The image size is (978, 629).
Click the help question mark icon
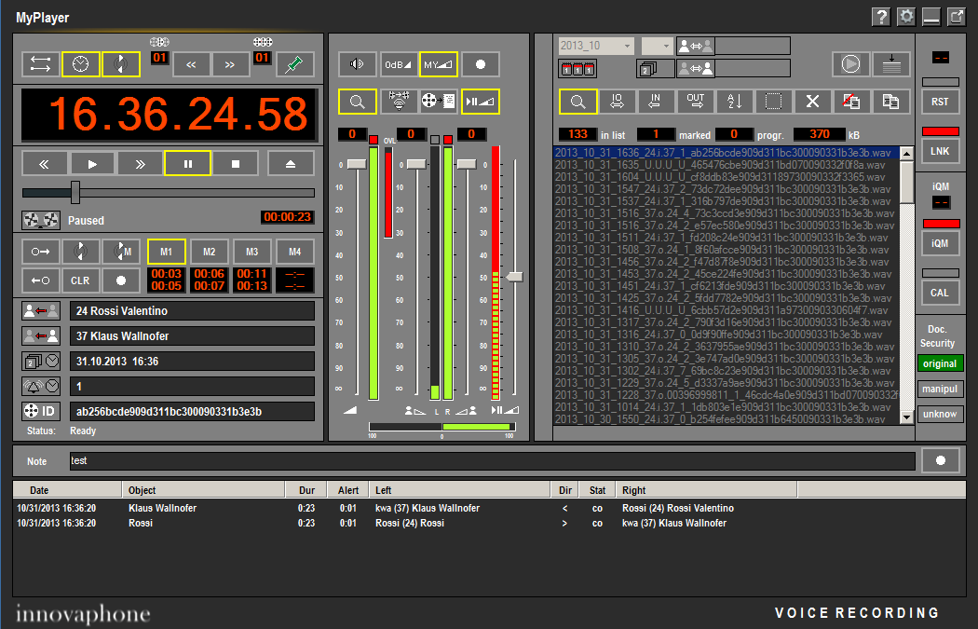pos(880,17)
